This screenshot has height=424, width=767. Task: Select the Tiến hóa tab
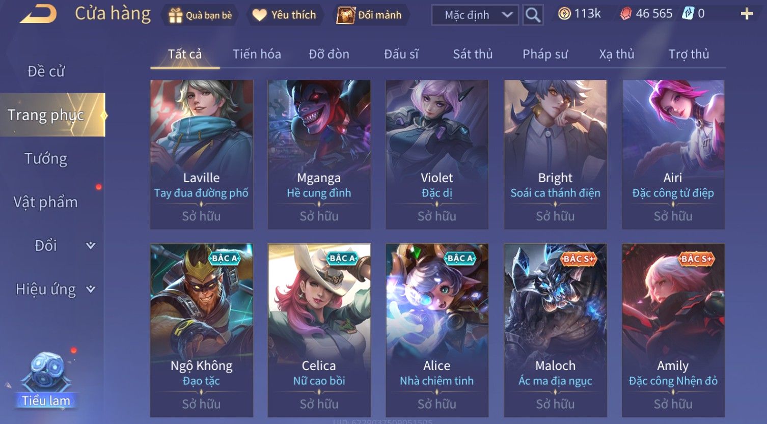pos(257,54)
